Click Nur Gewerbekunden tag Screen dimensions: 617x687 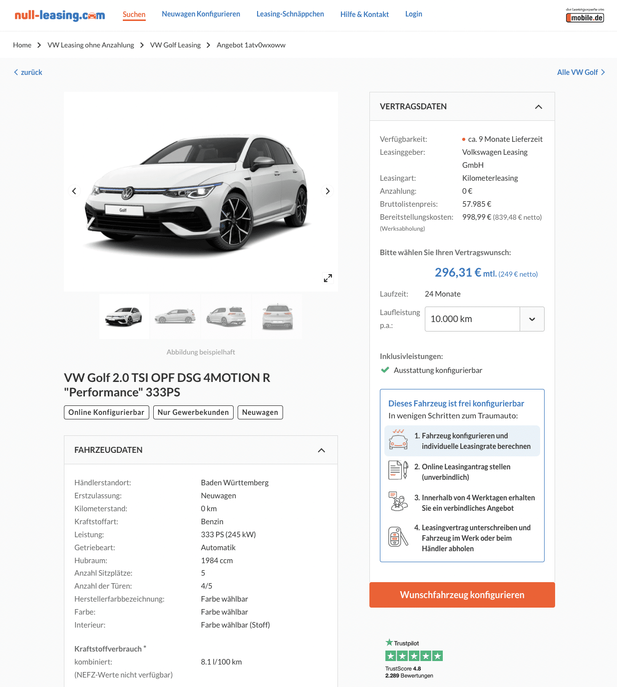pos(193,412)
